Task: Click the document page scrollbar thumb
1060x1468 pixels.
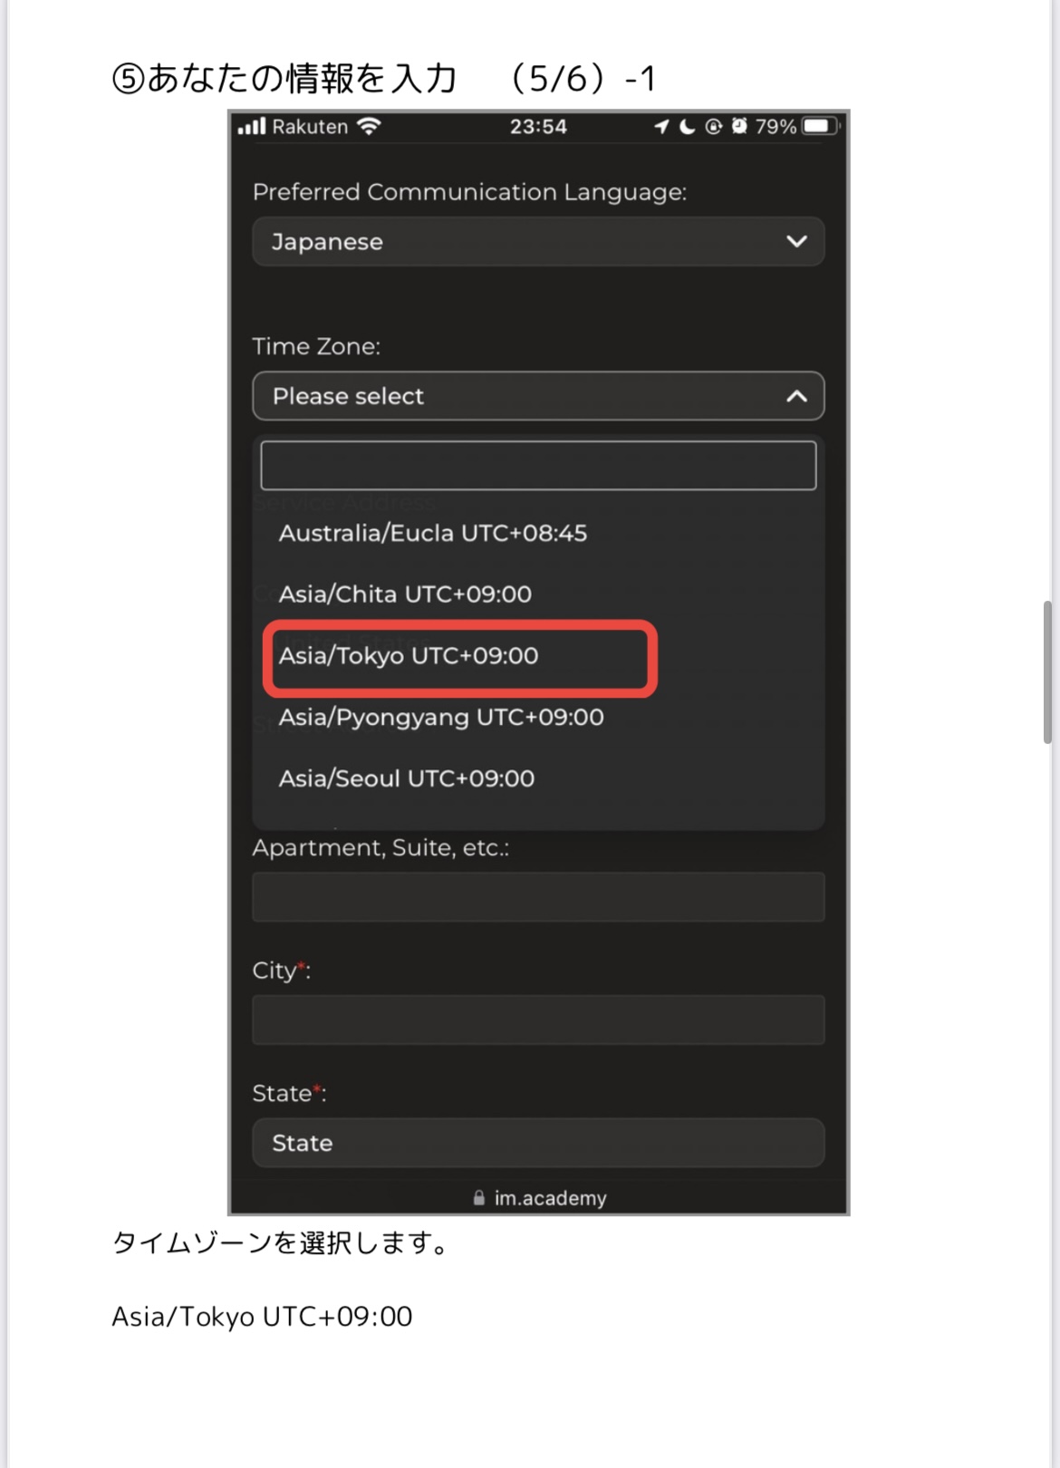Action: (x=1047, y=671)
